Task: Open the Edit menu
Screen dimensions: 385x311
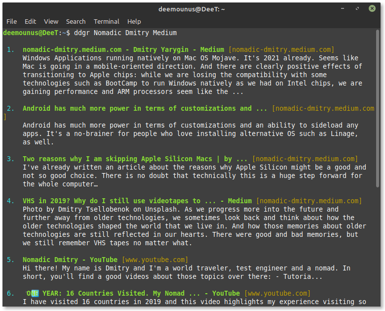Action: [x=30, y=22]
